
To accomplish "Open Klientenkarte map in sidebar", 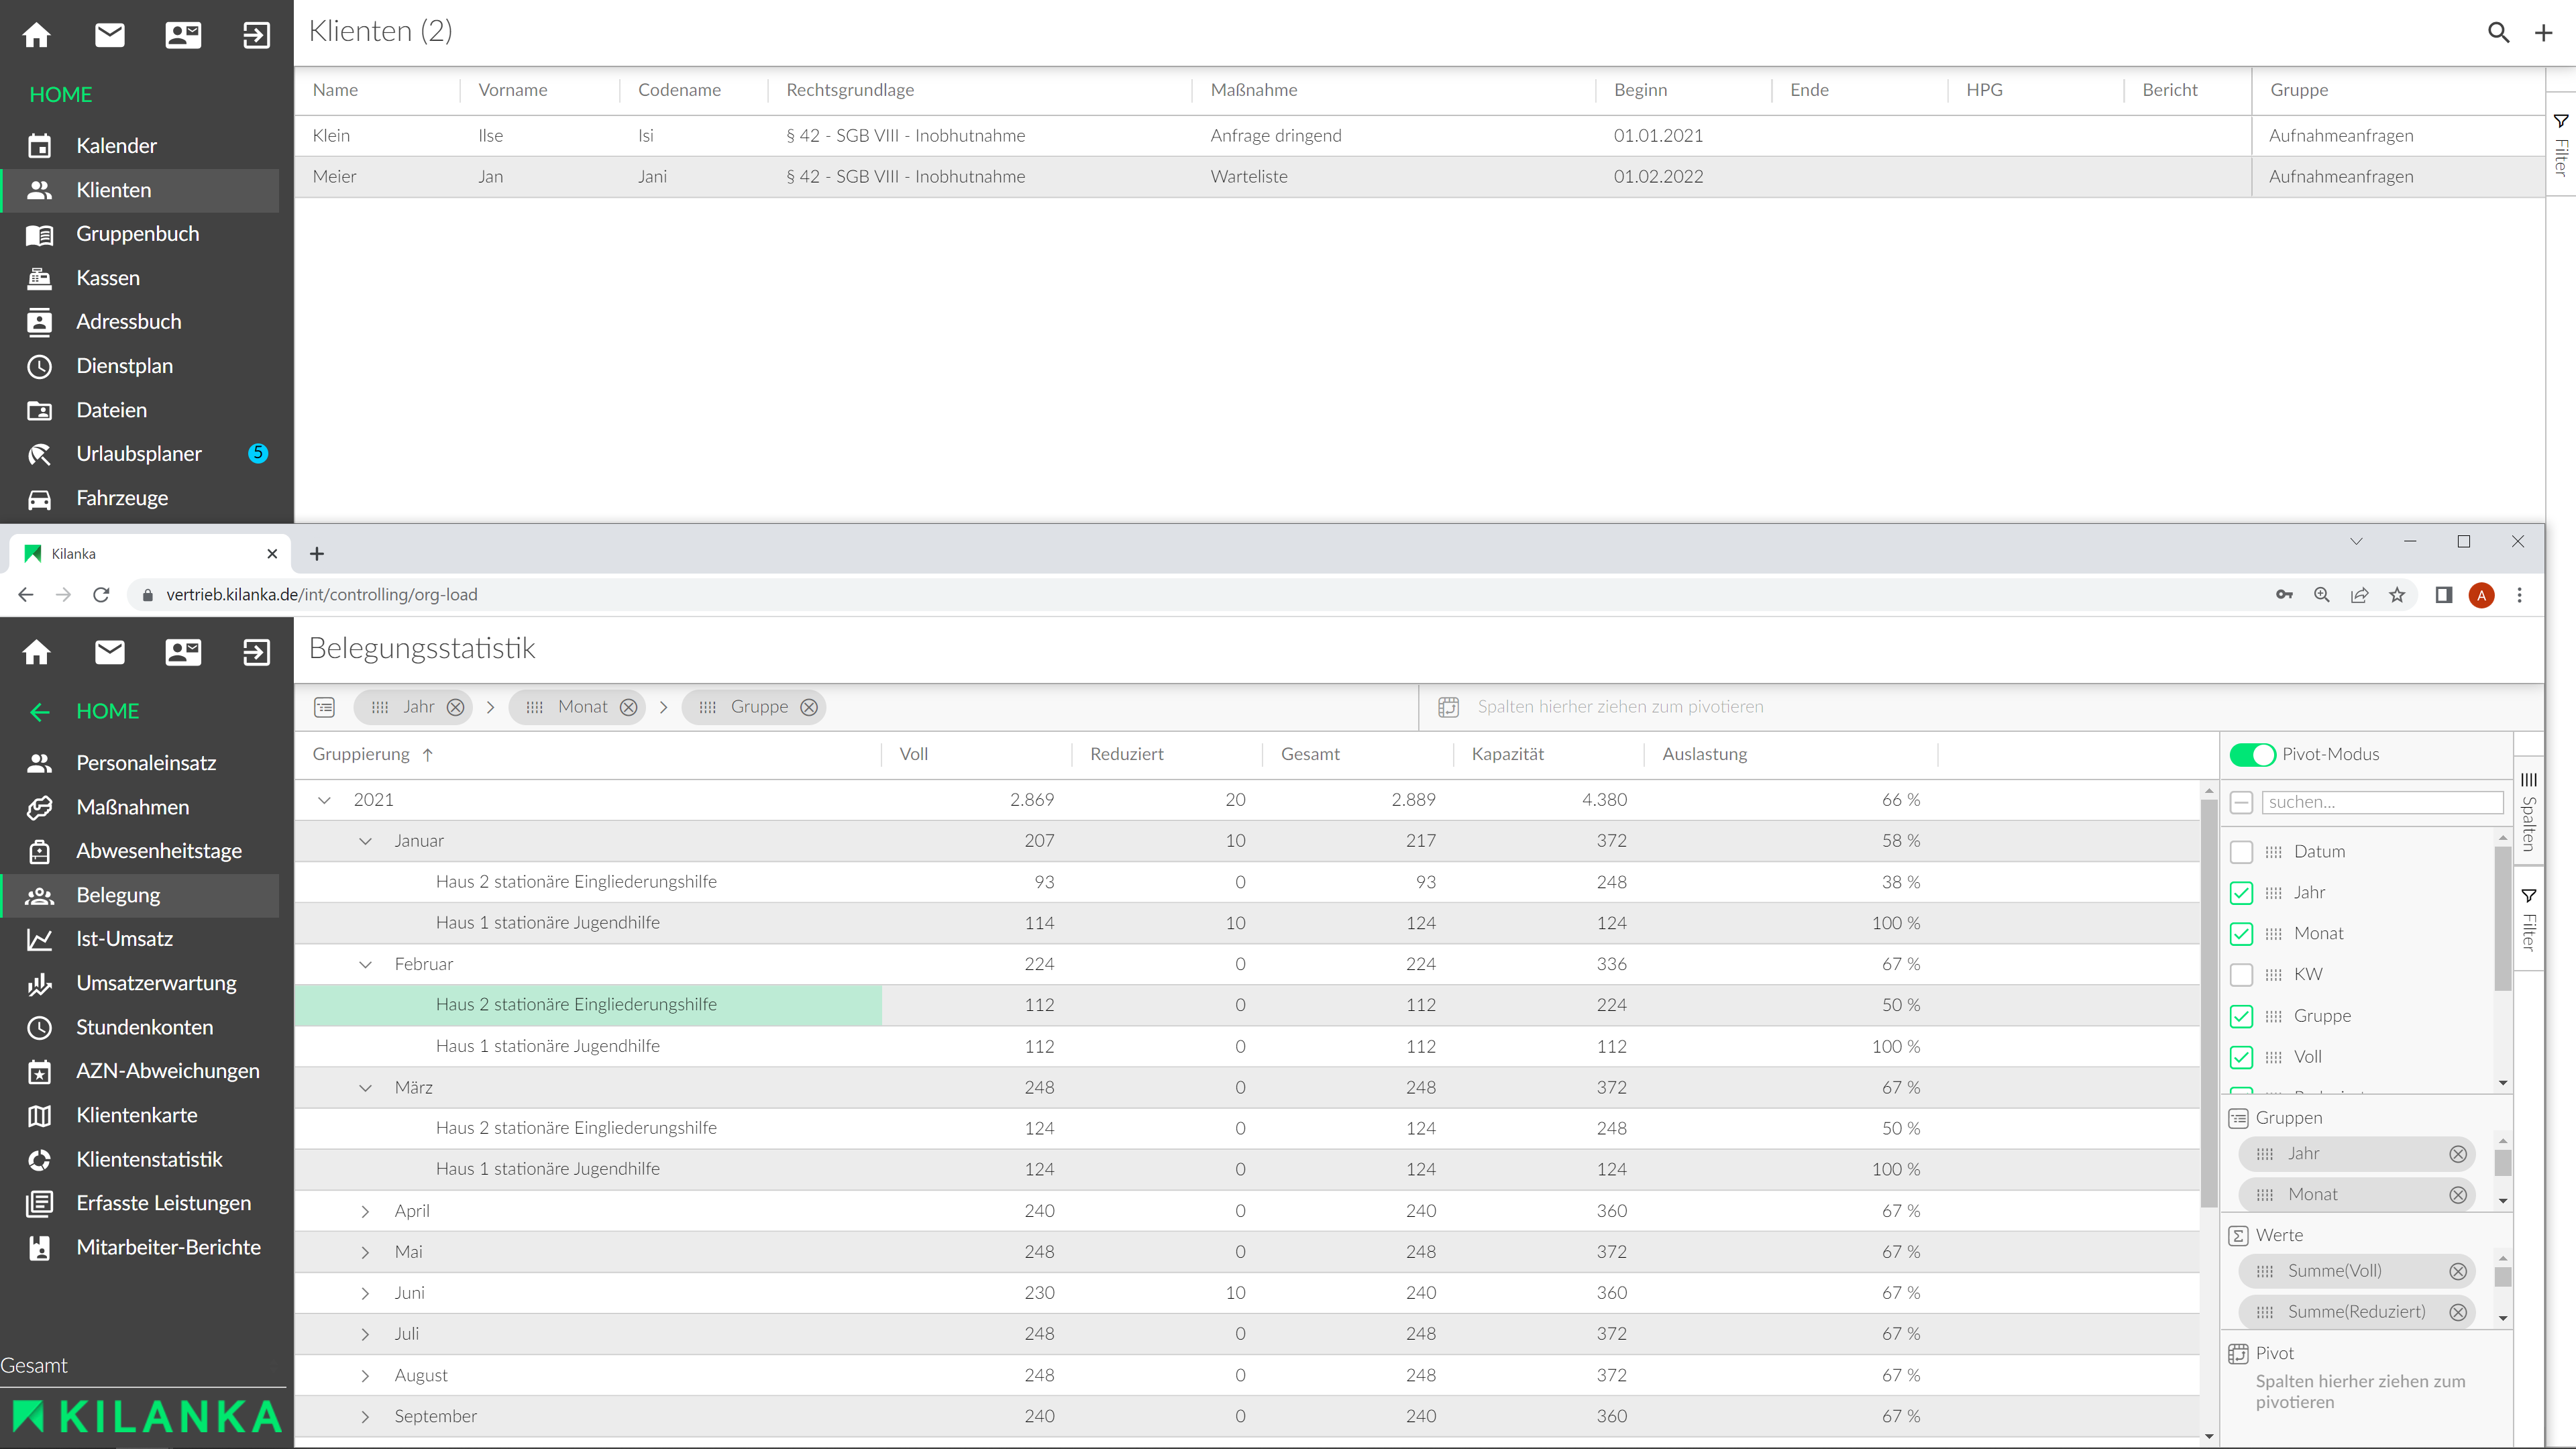I will click(x=137, y=1115).
